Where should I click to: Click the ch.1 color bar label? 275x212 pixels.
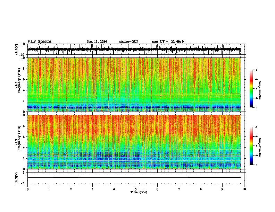(260, 90)
